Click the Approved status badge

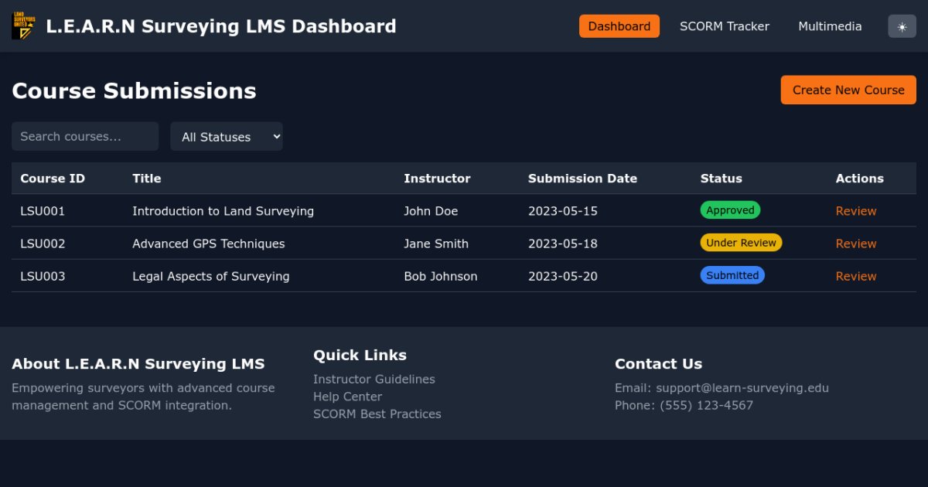730,209
